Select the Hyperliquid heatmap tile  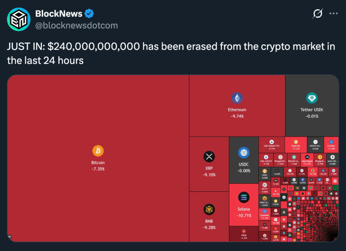pos(307,159)
